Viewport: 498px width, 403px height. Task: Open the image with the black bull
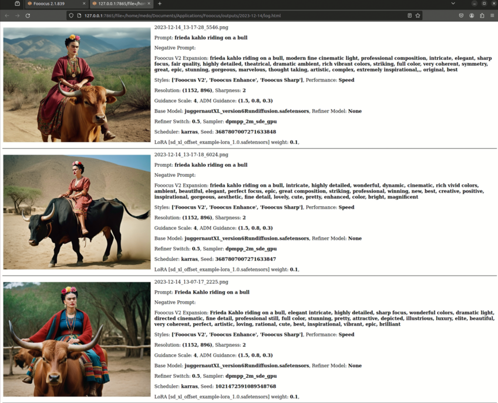point(77,212)
